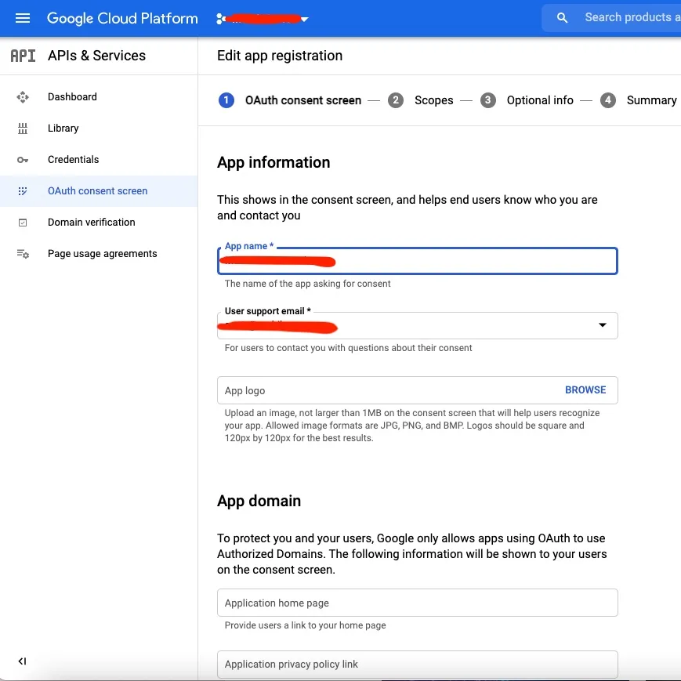Screen dimensions: 681x681
Task: Click "Provide users a link to your home page"
Action: click(306, 625)
